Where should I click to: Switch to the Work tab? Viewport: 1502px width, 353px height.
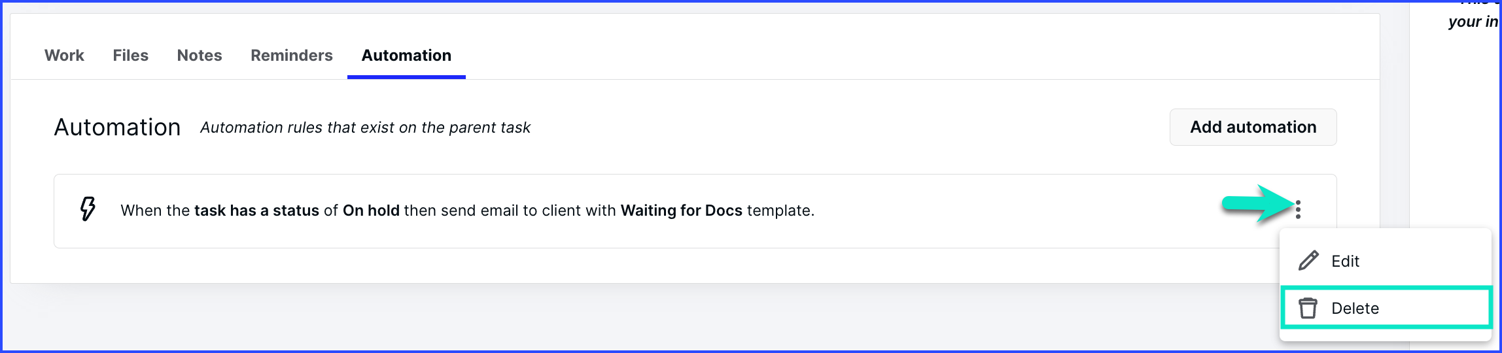64,56
